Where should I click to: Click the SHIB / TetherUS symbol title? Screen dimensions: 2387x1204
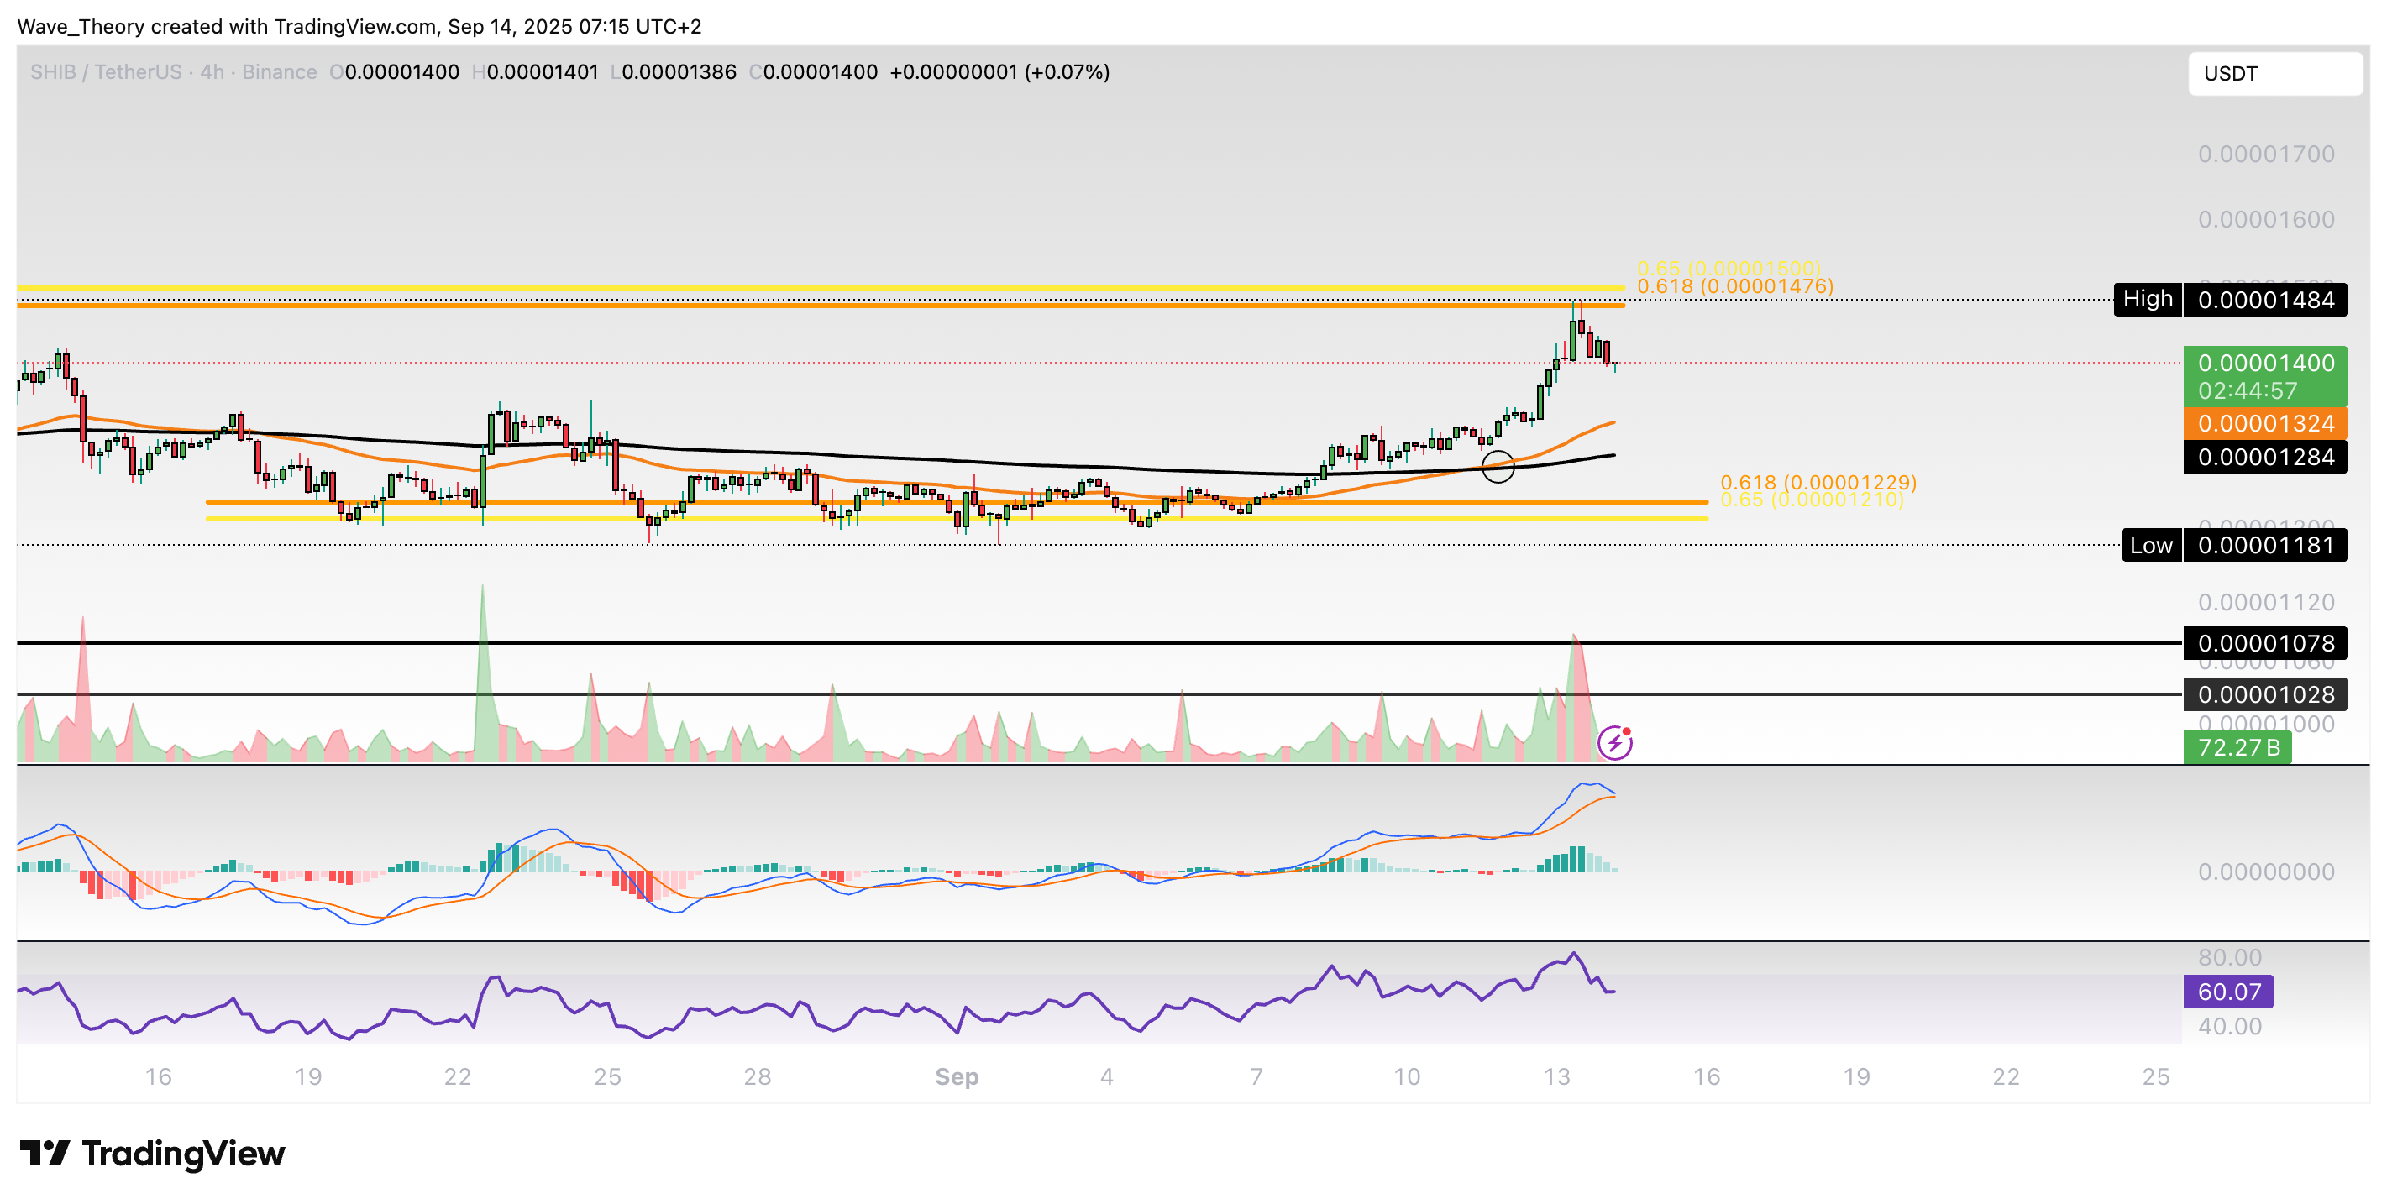click(x=105, y=72)
